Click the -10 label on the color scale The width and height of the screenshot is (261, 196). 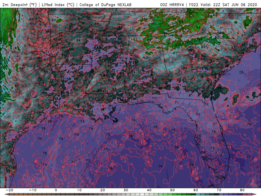pos(32,190)
